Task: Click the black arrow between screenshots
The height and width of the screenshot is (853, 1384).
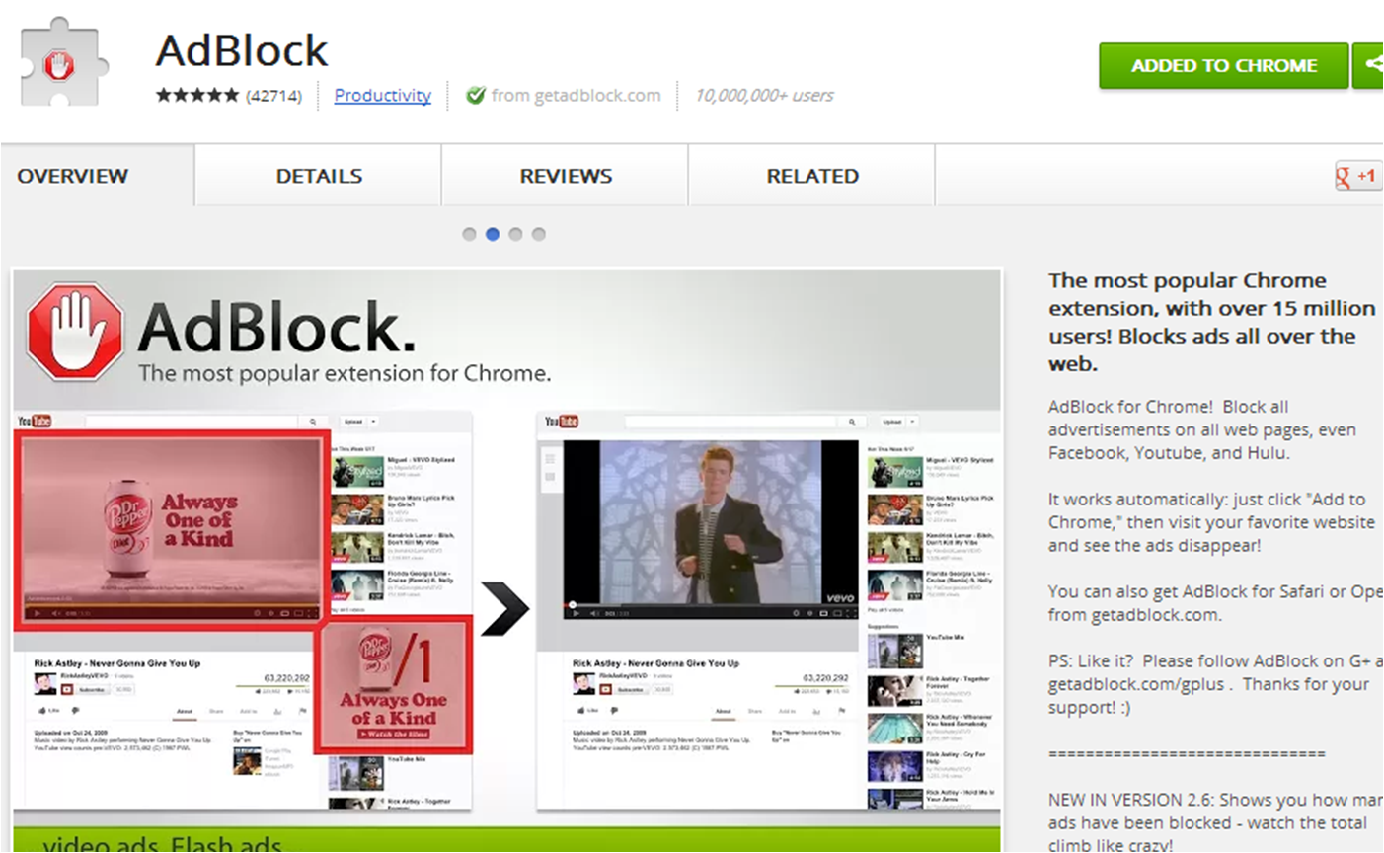Action: (504, 609)
